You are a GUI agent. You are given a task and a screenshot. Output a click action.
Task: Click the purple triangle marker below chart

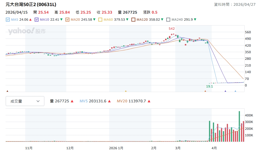point(225,91)
